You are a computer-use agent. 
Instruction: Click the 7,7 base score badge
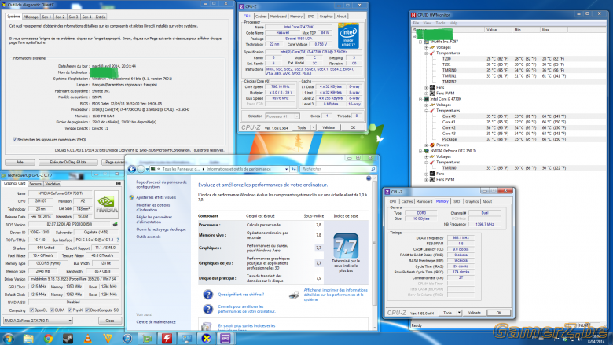[x=346, y=246]
